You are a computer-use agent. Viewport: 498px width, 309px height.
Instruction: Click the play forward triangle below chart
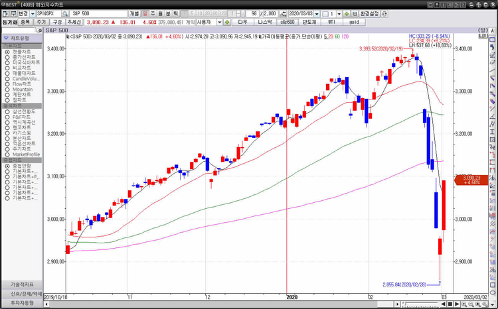[x=457, y=304]
